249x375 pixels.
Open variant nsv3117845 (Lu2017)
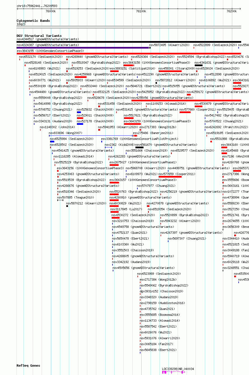126,209
